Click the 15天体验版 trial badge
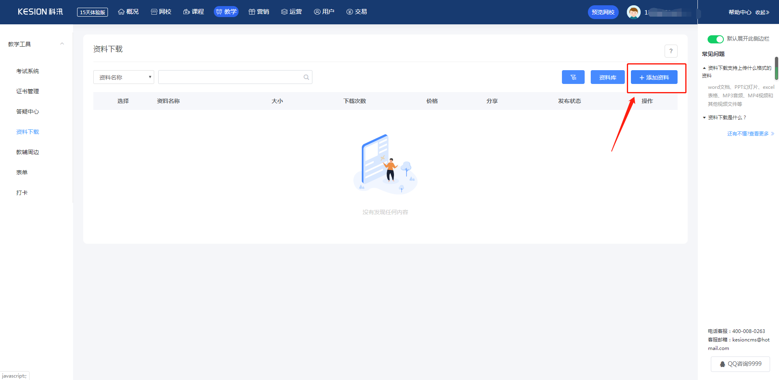This screenshot has width=779, height=380. 93,12
